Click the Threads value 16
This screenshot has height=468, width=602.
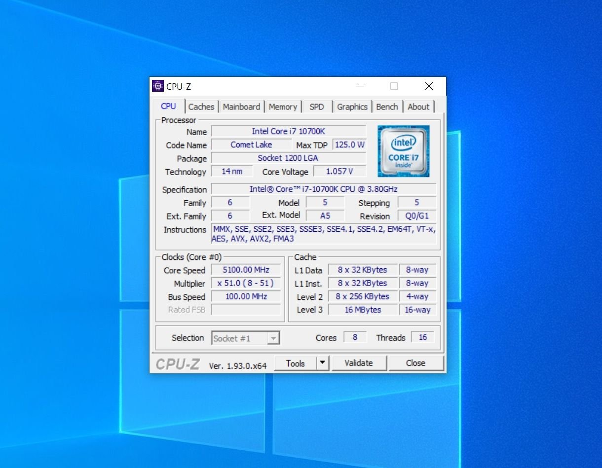[x=422, y=337]
